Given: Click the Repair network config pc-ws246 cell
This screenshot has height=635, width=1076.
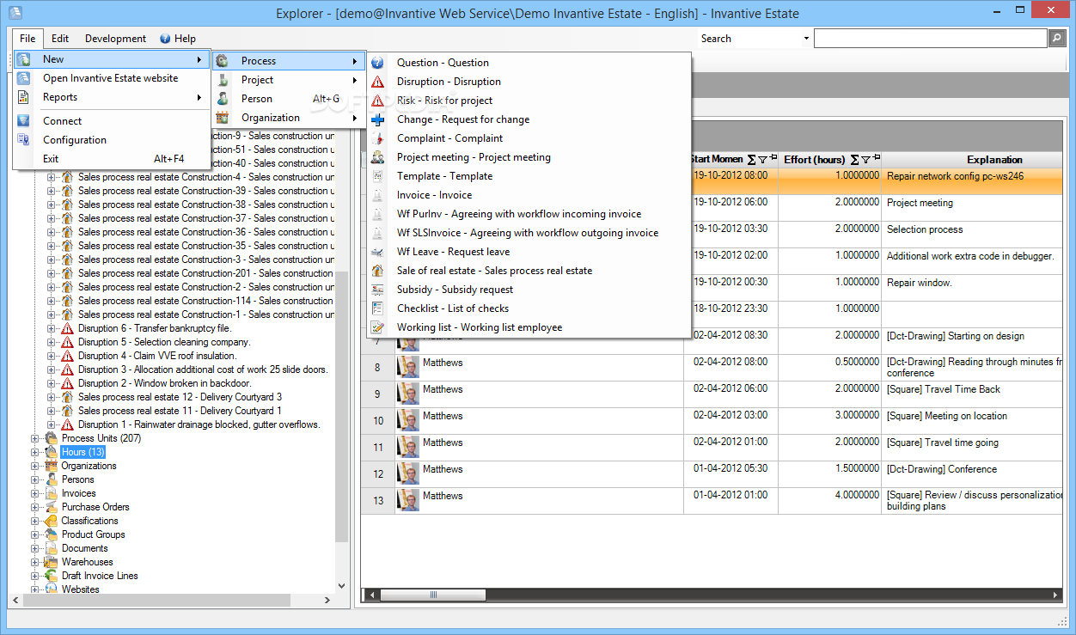Looking at the screenshot, I should (972, 181).
